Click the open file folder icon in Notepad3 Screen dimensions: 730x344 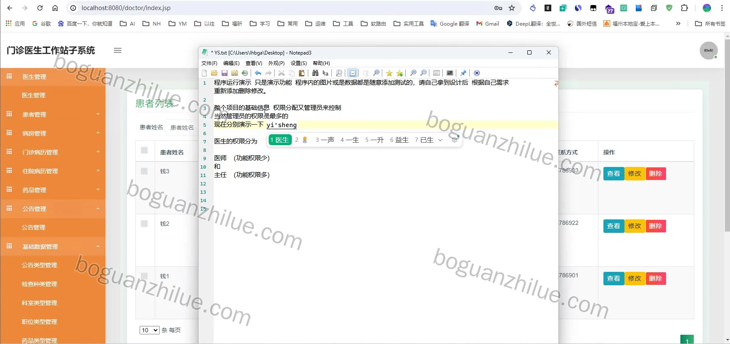tap(214, 73)
